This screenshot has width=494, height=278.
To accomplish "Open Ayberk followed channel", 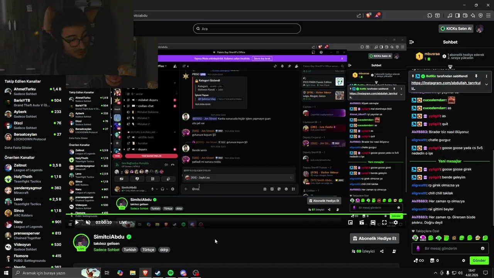I will (33, 114).
